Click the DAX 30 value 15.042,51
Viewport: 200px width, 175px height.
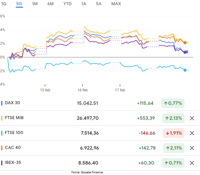point(88,103)
